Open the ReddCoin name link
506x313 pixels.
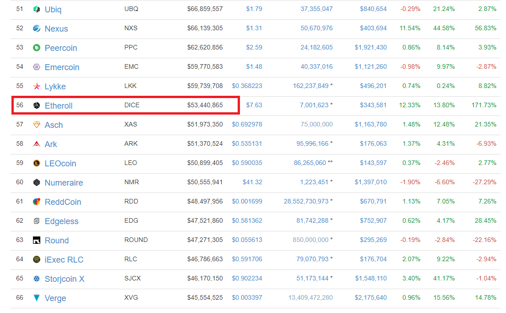point(63,202)
